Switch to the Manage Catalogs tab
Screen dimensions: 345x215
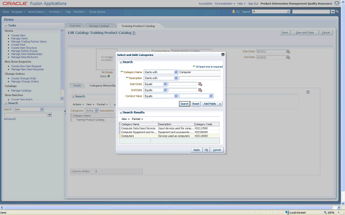point(99,26)
